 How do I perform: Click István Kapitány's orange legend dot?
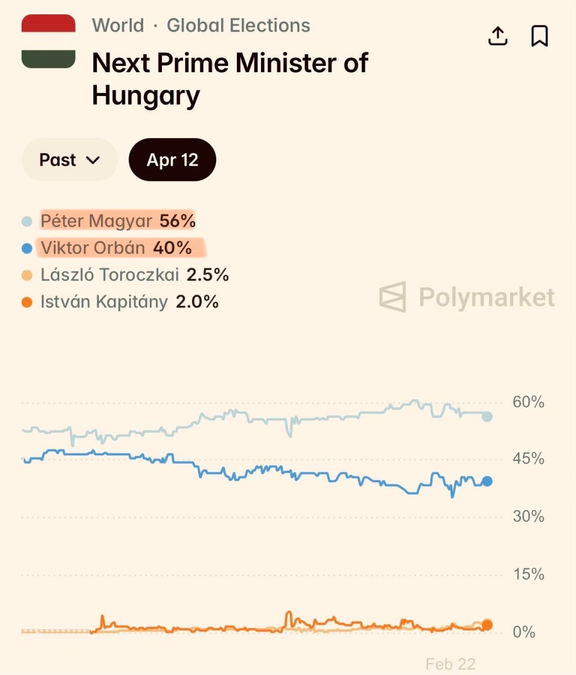click(27, 302)
